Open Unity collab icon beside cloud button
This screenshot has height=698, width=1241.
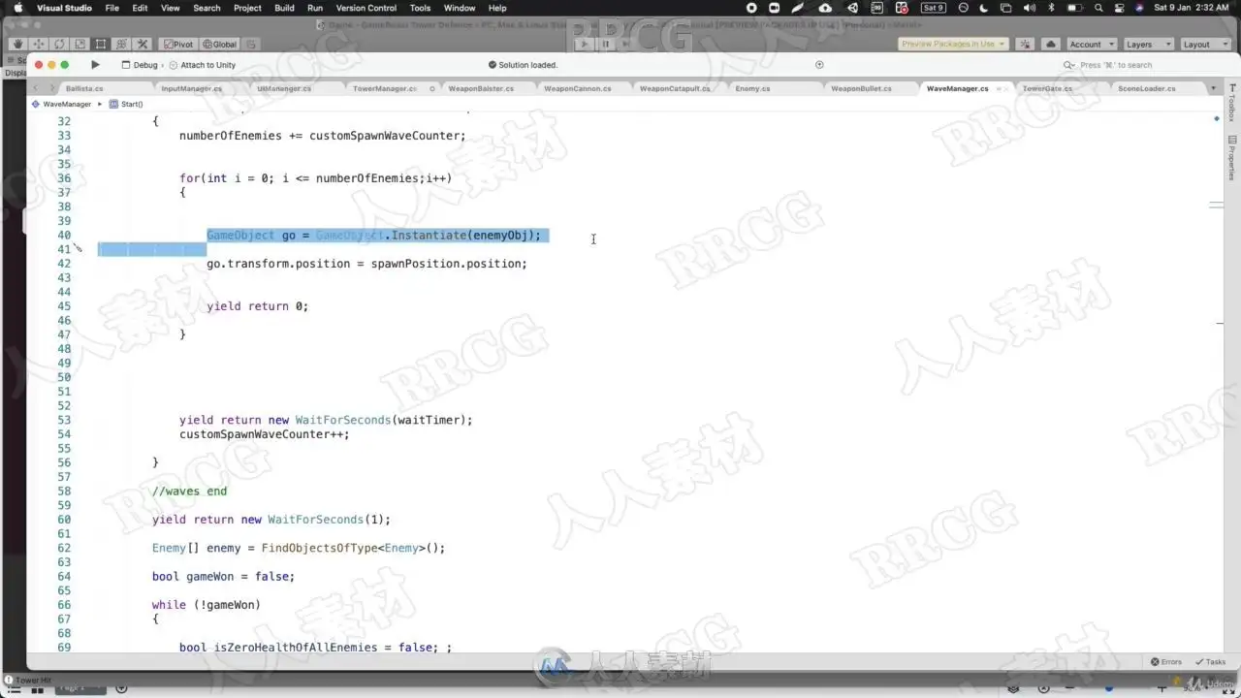click(x=1027, y=44)
